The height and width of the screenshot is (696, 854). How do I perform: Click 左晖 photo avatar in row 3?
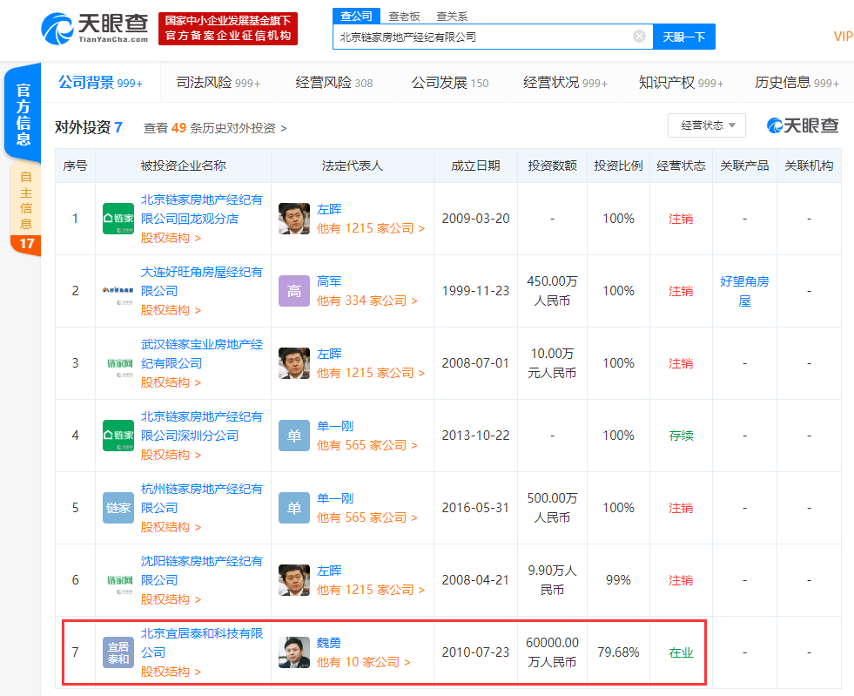294,363
